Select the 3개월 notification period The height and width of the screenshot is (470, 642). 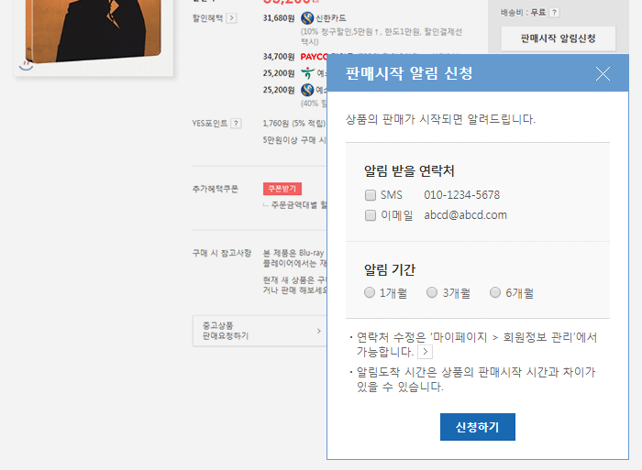coord(432,292)
